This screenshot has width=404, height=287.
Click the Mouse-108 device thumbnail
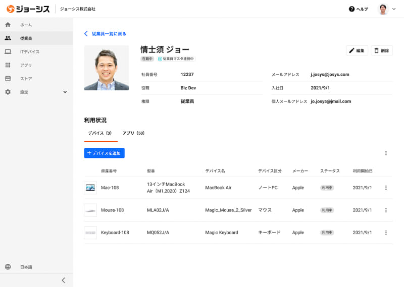point(90,210)
